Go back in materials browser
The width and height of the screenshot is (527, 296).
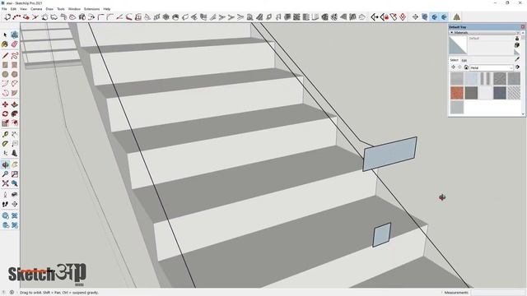coord(453,67)
